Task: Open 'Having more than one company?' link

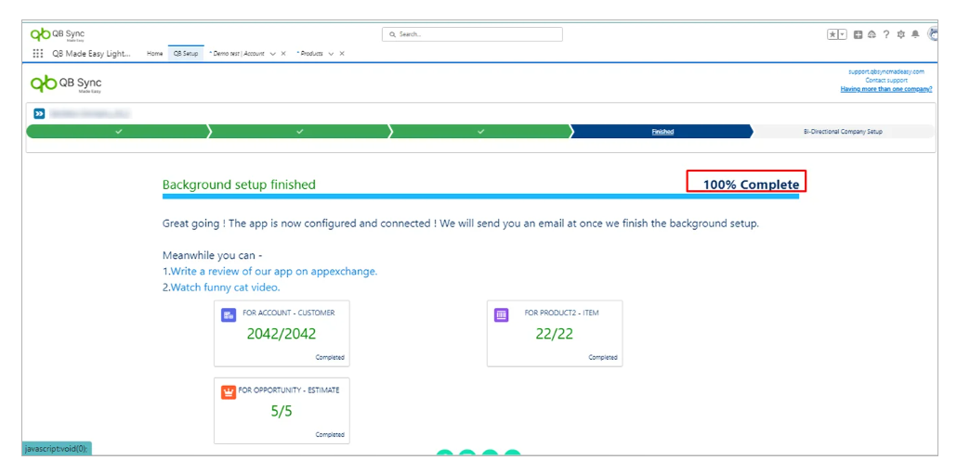Action: pyautogui.click(x=885, y=89)
